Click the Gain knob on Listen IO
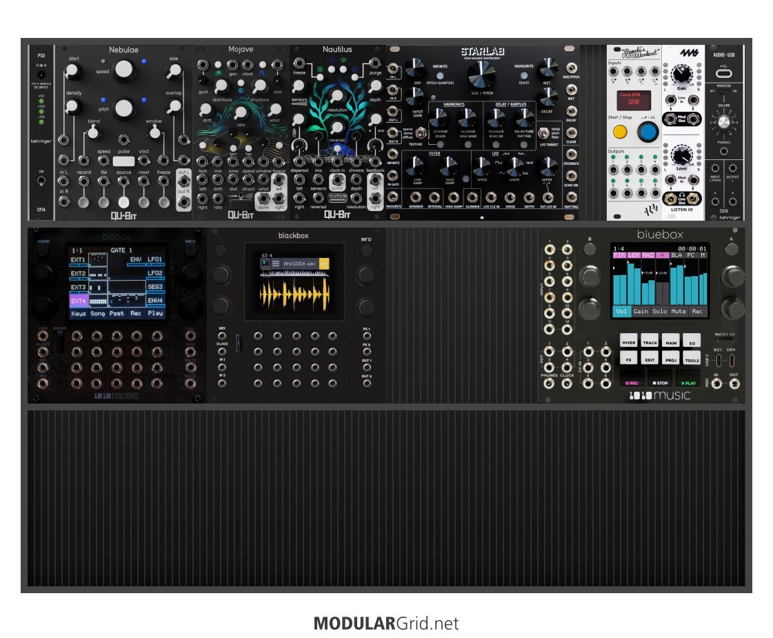773x638 pixels. pyautogui.click(x=682, y=74)
